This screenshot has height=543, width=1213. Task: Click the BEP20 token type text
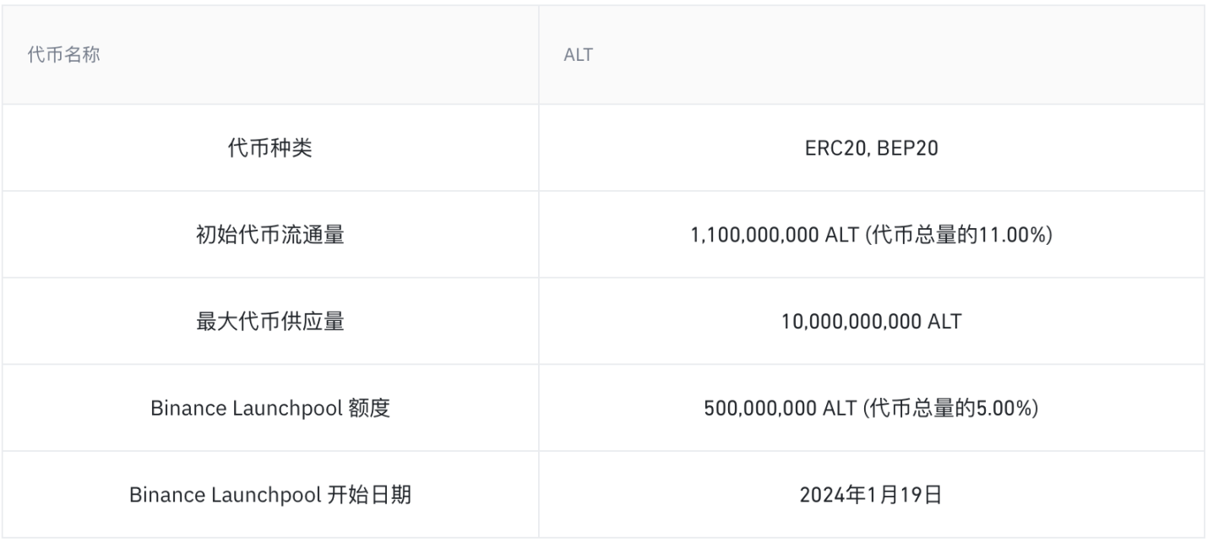[908, 149]
